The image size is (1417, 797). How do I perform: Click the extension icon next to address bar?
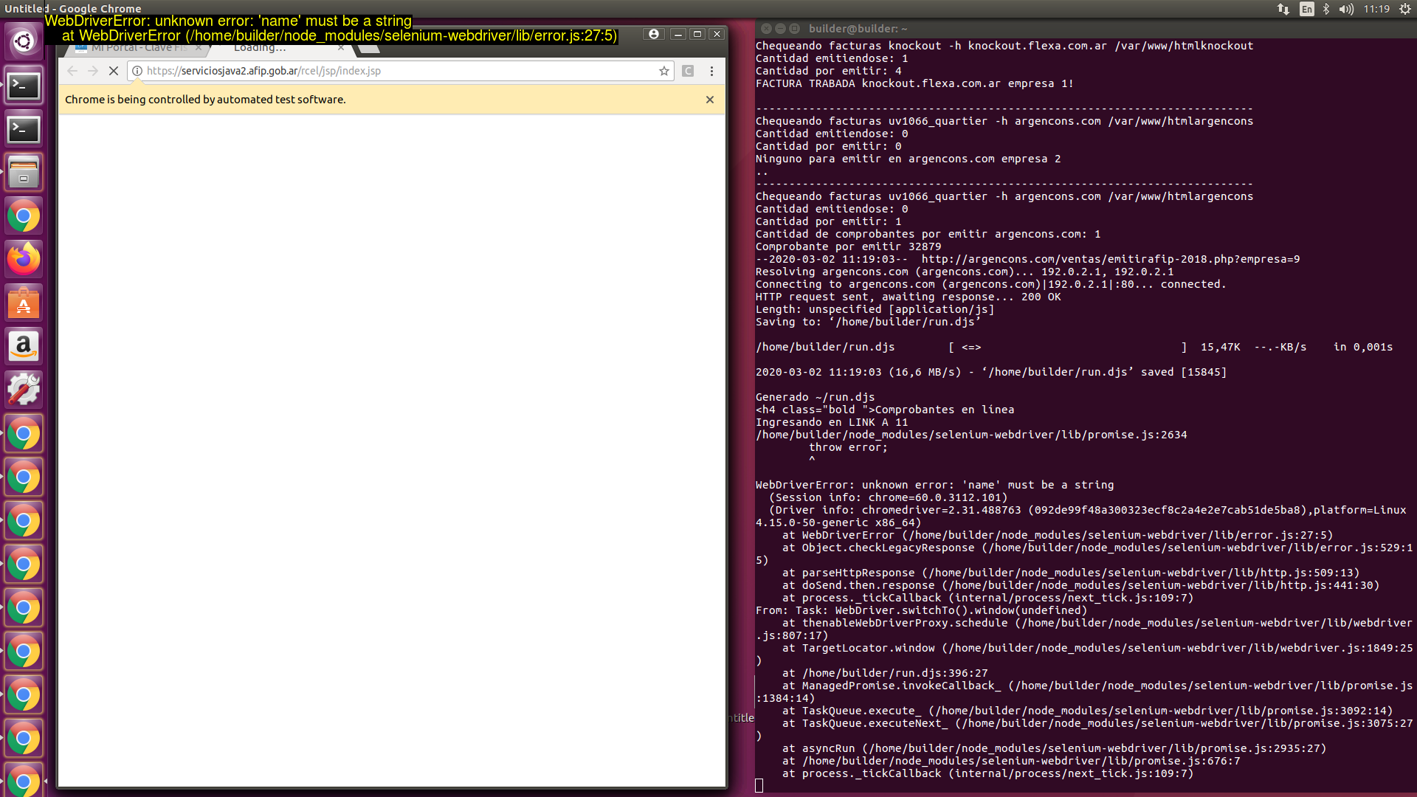688,71
